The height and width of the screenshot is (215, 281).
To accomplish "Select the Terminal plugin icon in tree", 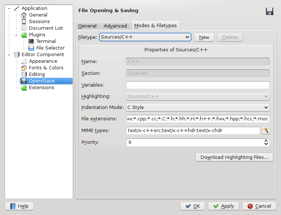I will 31,41.
